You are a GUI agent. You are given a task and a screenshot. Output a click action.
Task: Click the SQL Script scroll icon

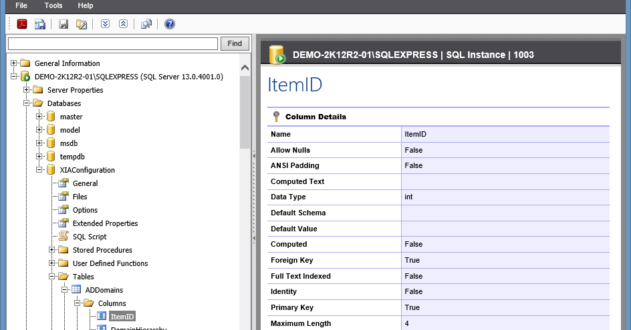[x=64, y=236]
